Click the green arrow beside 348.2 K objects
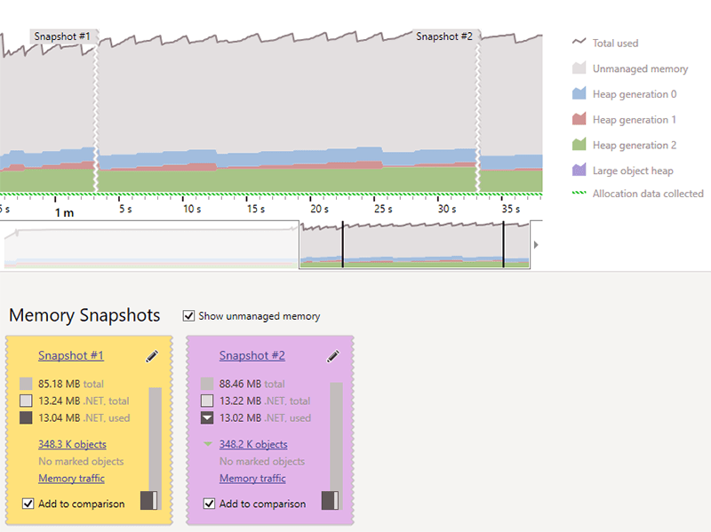Viewport: 711px width, 532px height. pyautogui.click(x=208, y=444)
